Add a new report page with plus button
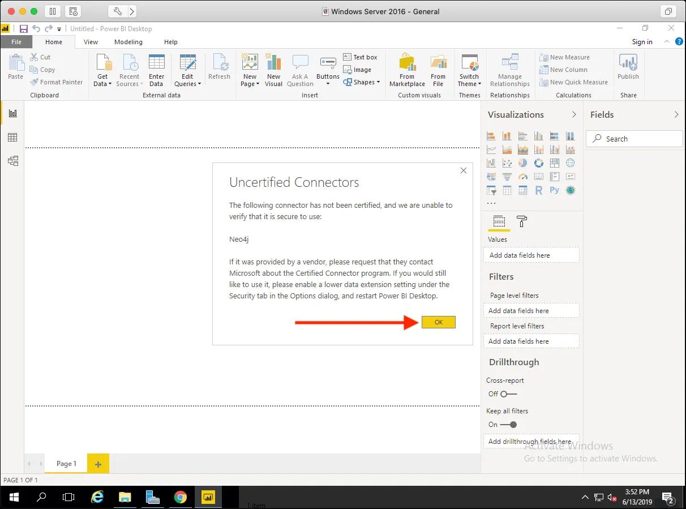The height and width of the screenshot is (509, 686). click(x=98, y=464)
